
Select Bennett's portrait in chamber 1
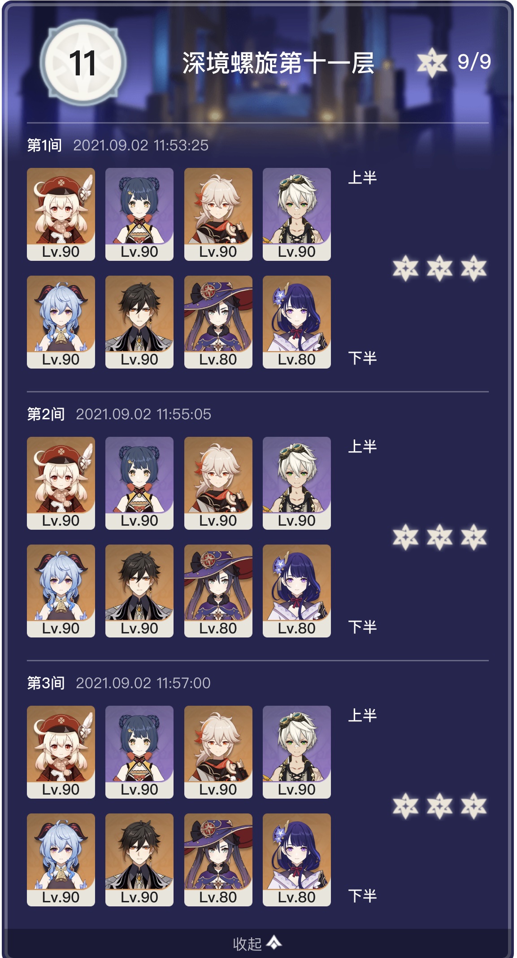click(x=297, y=214)
